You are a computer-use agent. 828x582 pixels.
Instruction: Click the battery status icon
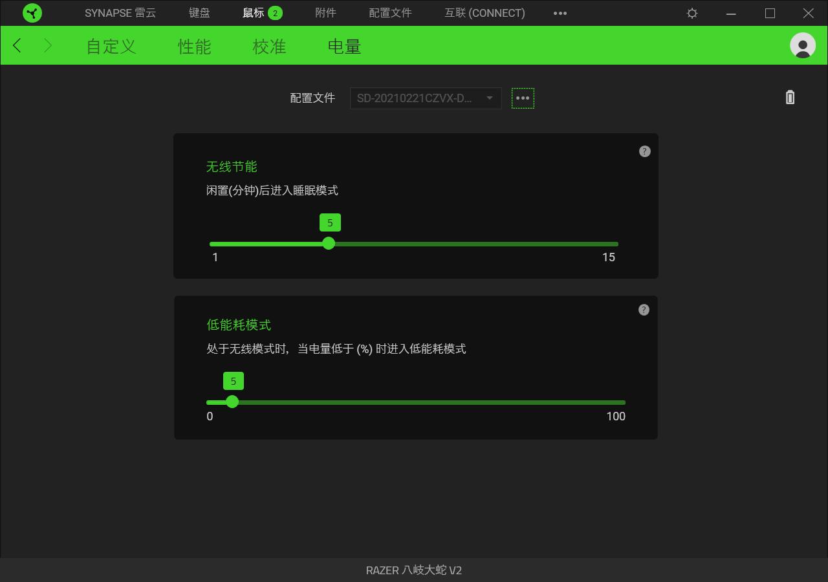click(x=789, y=97)
